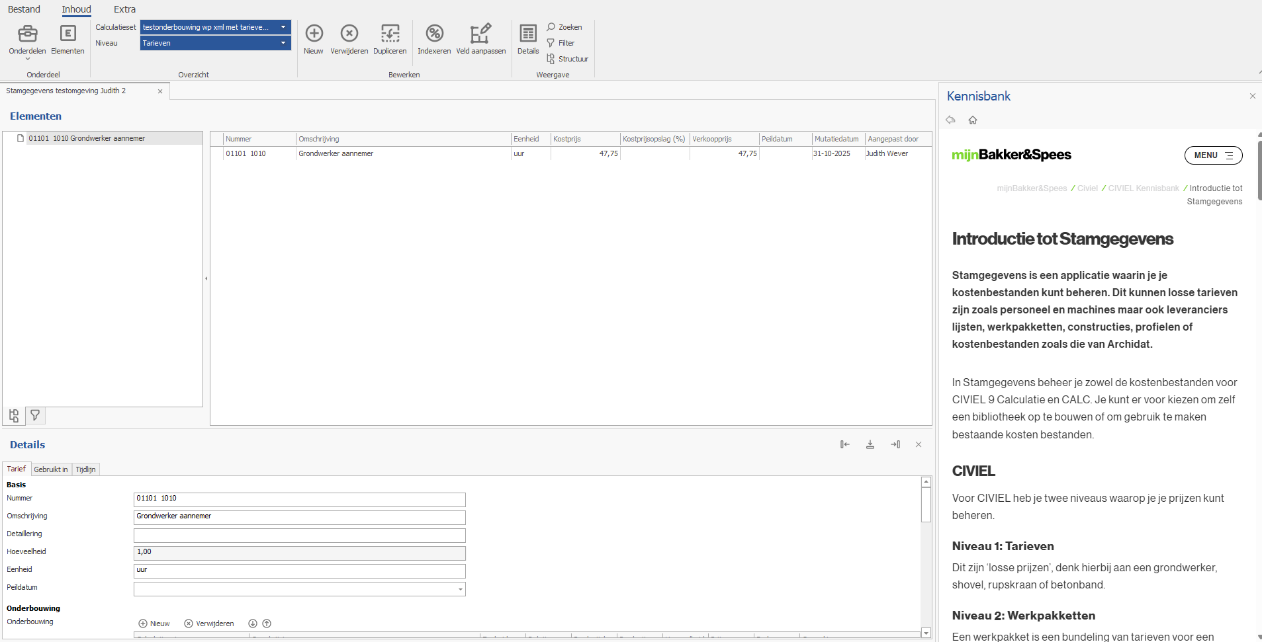The width and height of the screenshot is (1262, 642).
Task: Select the Tarief details tab
Action: (x=17, y=469)
